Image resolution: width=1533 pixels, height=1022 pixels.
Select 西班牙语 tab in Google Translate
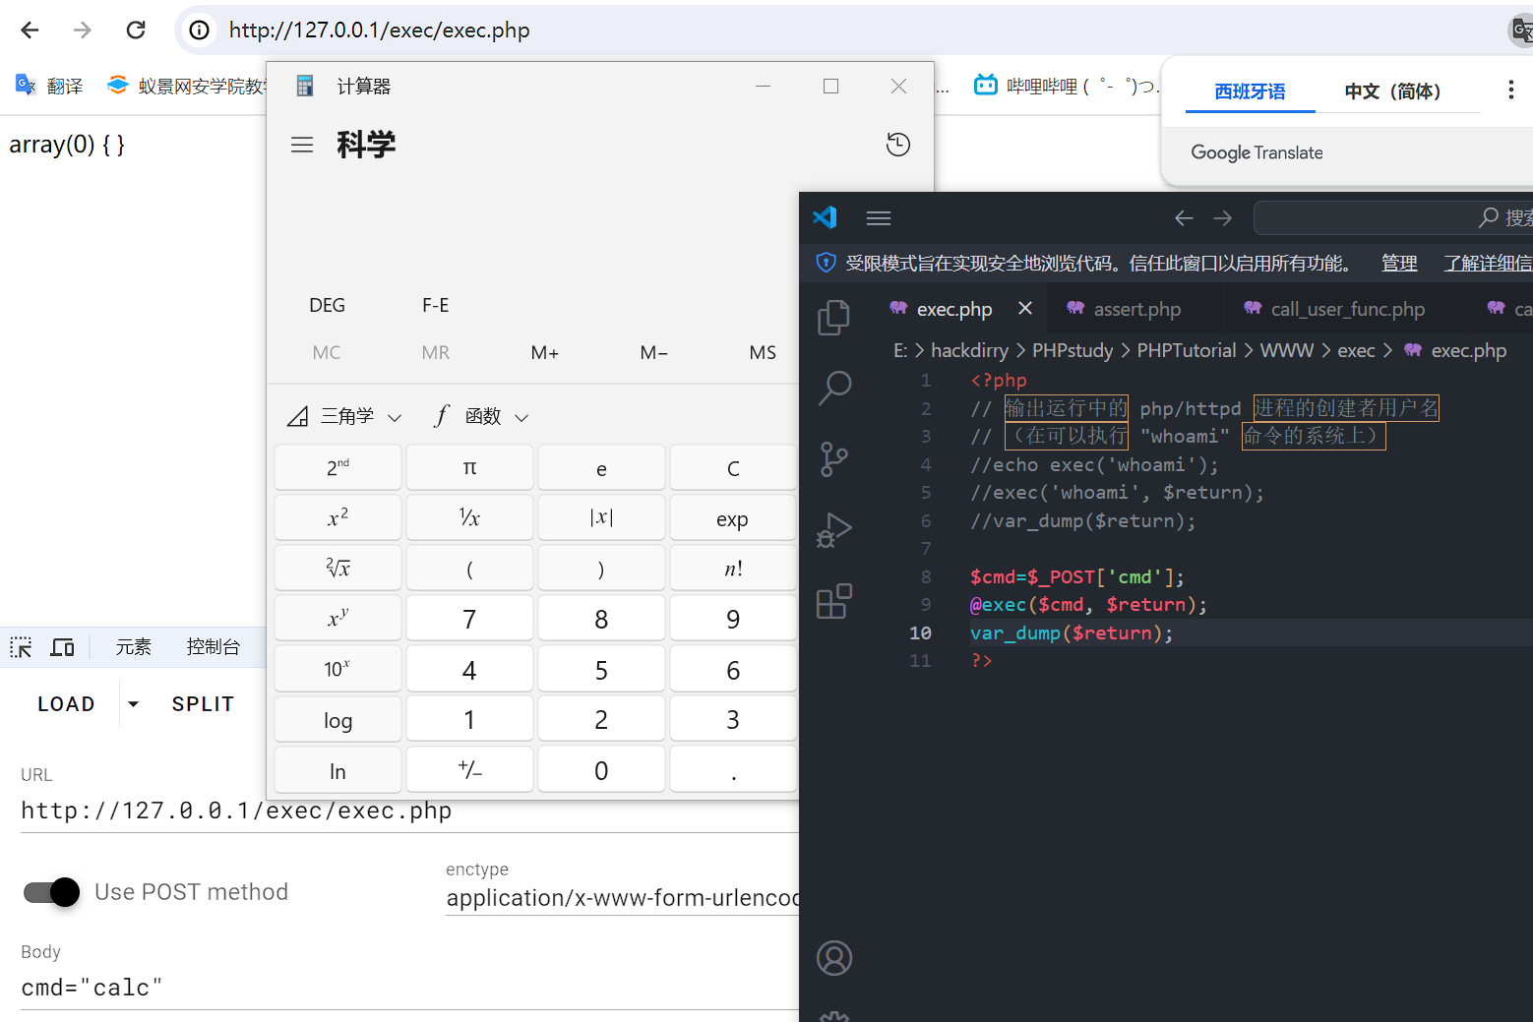coord(1250,91)
